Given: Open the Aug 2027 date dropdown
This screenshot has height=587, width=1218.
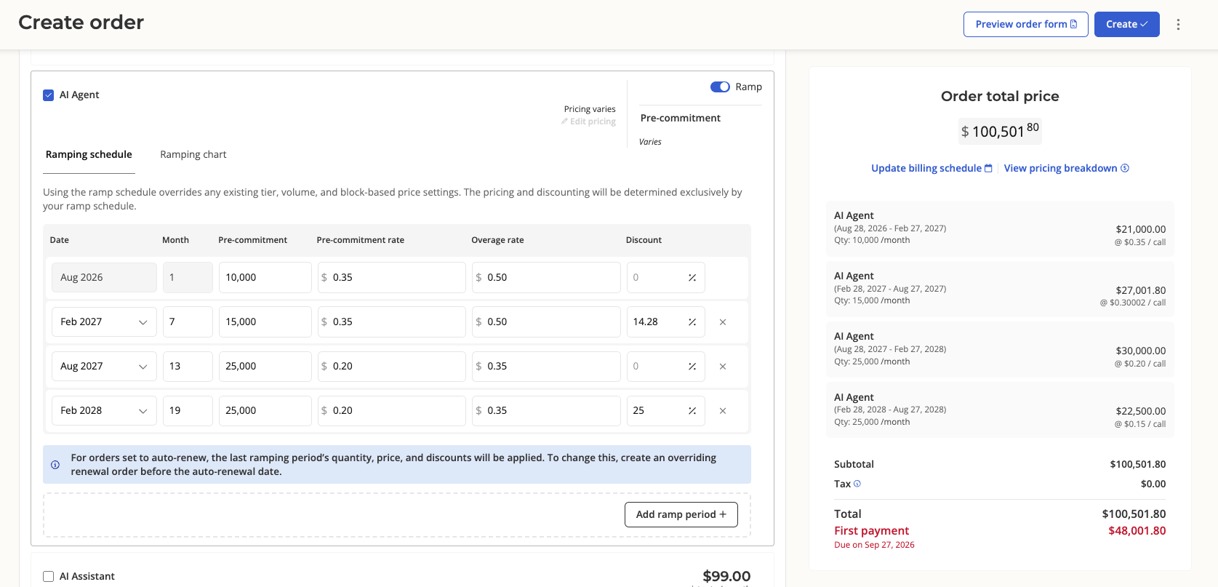Looking at the screenshot, I should [104, 366].
